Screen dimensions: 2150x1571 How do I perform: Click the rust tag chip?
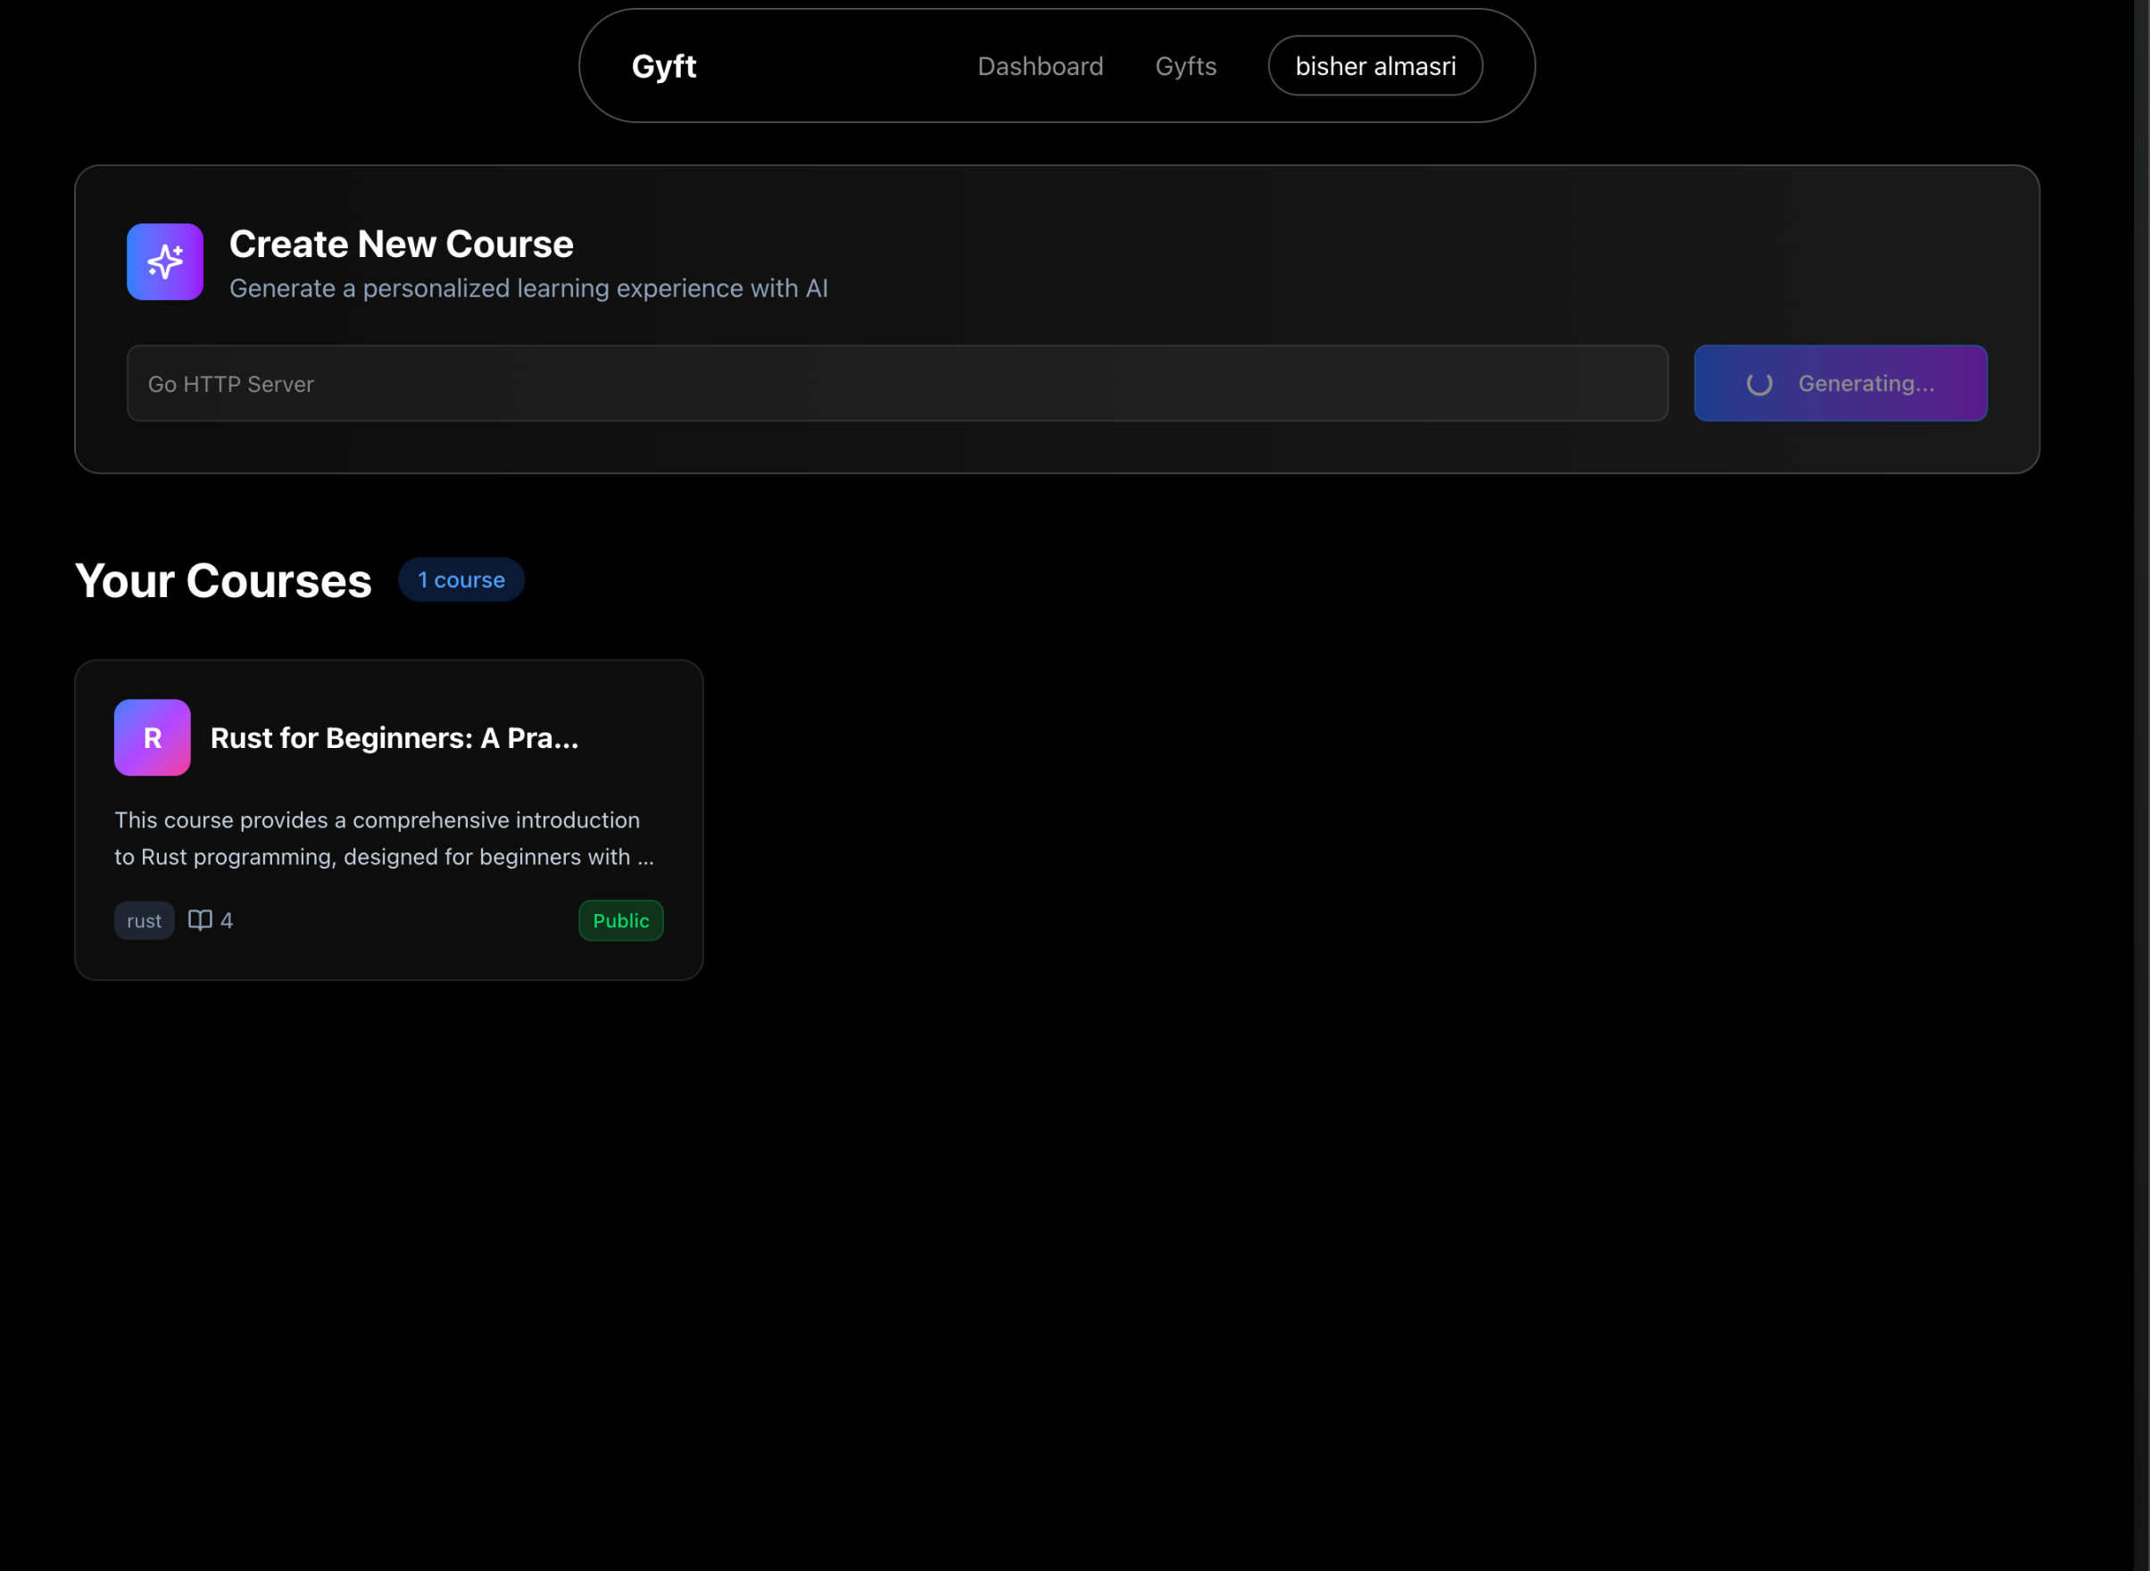click(x=144, y=920)
